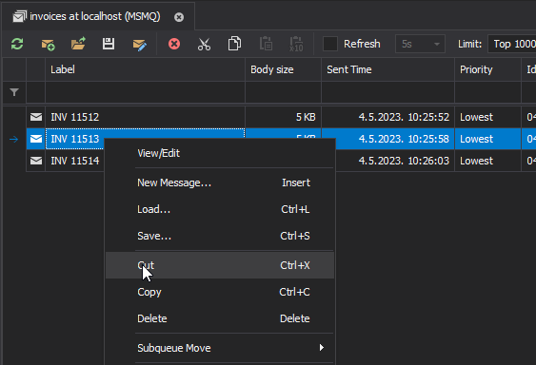Screen dimensions: 536x365
Task: Close the invoices at localhost tab
Action: point(179,17)
